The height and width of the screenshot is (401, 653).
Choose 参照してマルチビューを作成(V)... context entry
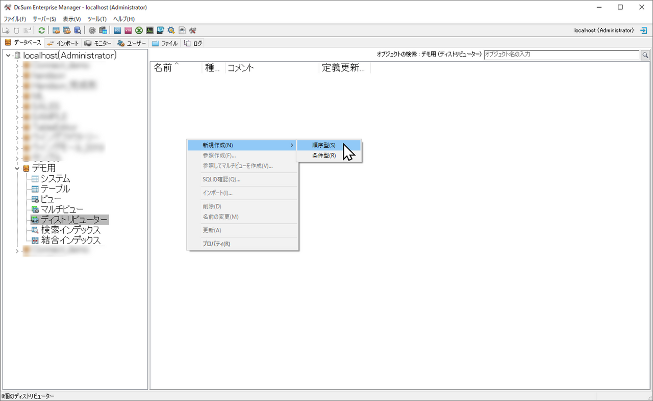[242, 166]
